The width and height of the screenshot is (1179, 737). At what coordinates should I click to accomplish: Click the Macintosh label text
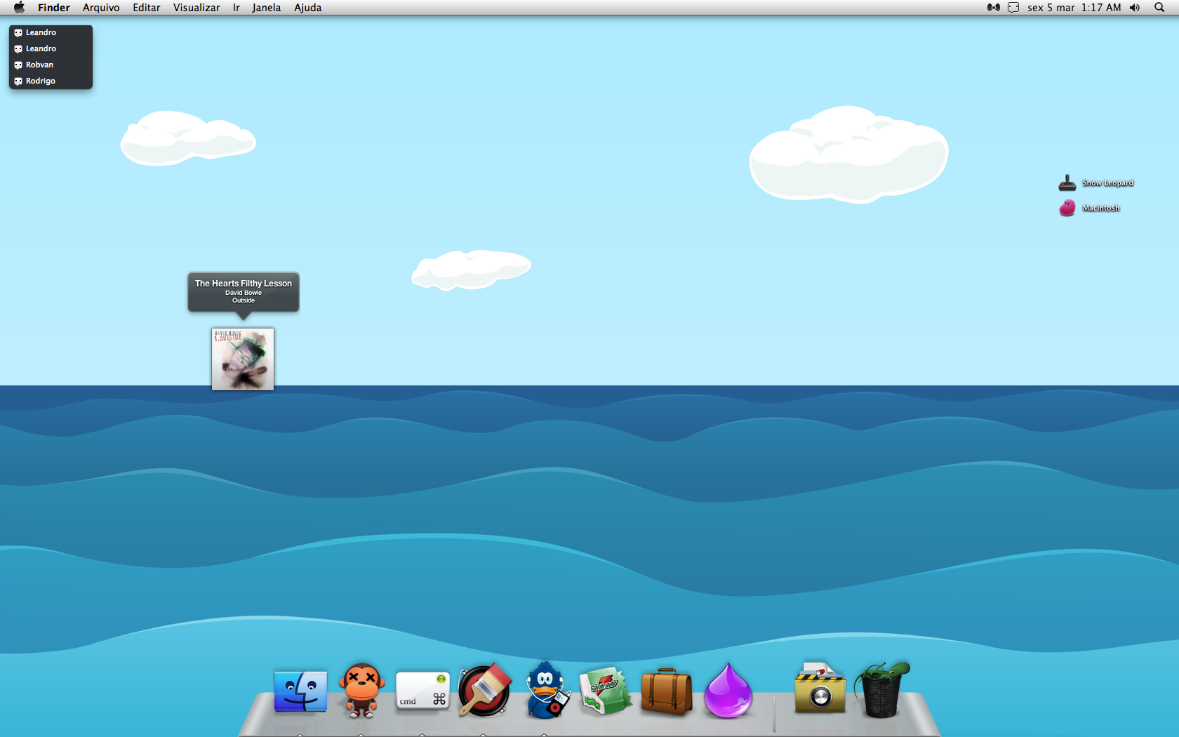tap(1100, 208)
